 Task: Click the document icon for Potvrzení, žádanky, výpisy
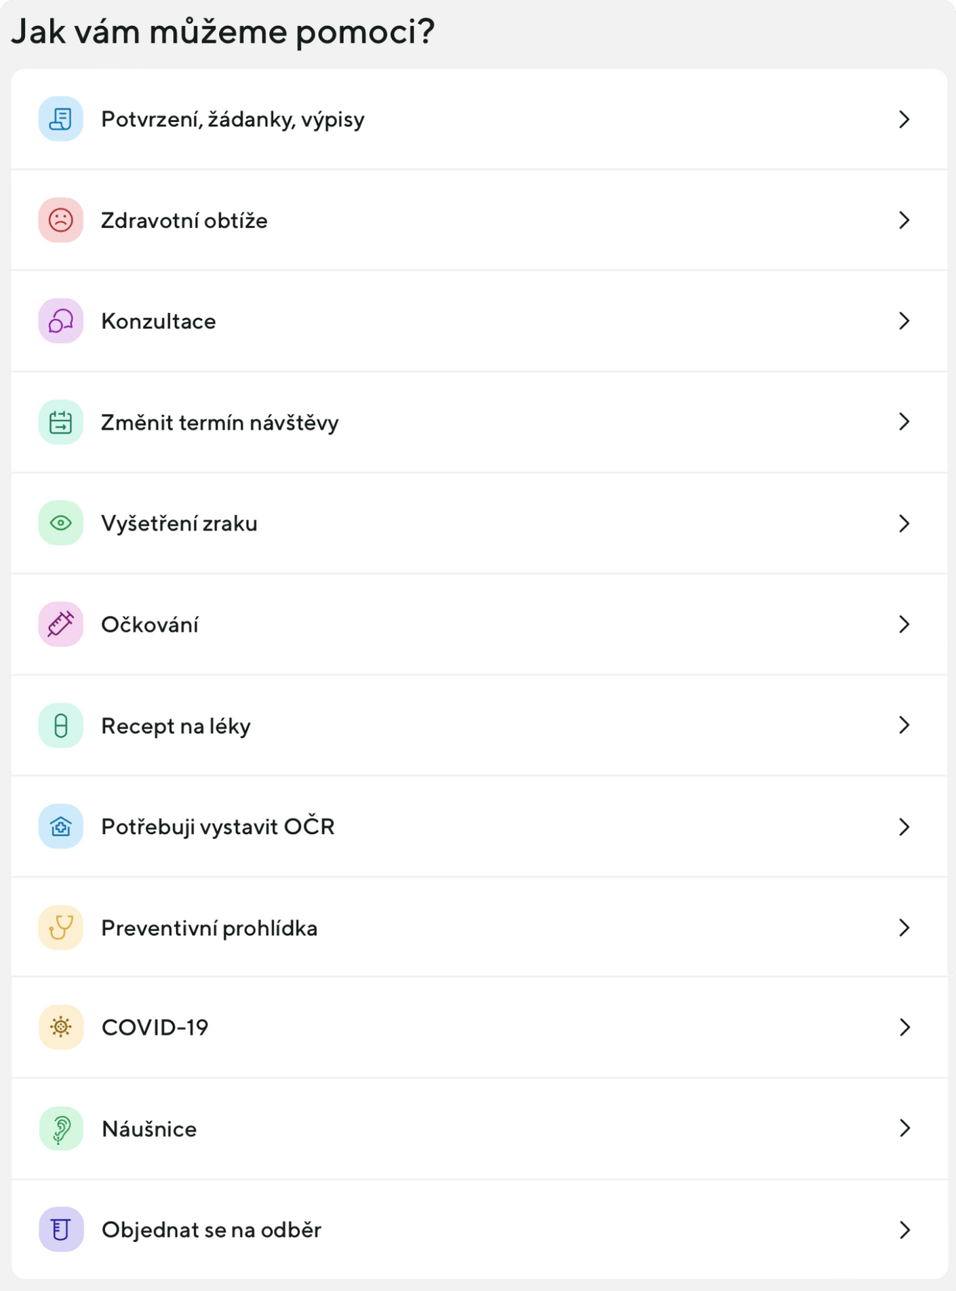click(61, 119)
